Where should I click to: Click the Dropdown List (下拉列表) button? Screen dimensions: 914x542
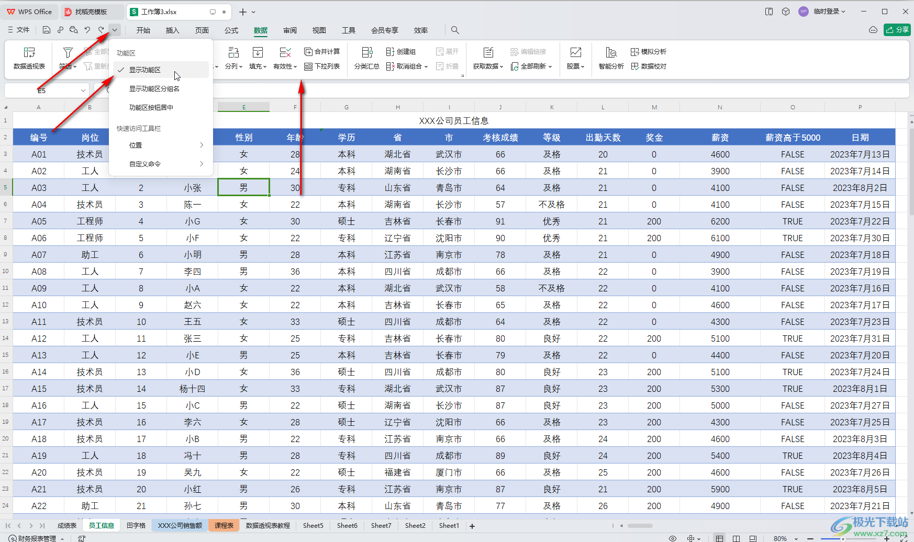coord(322,66)
